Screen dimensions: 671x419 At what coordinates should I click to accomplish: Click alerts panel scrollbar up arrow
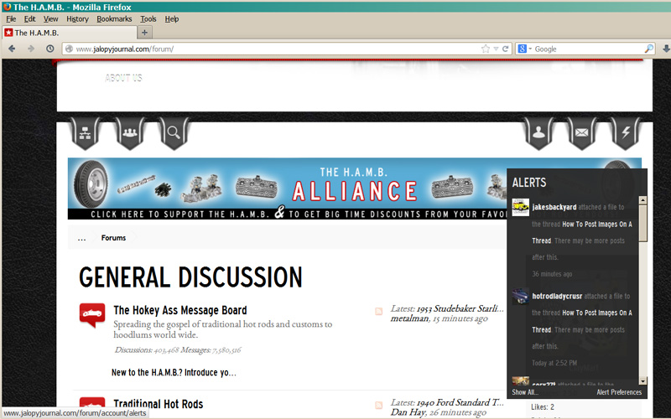[642, 200]
